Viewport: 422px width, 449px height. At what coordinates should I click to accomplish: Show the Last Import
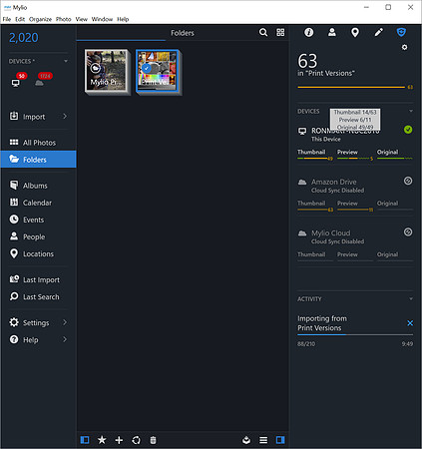click(x=38, y=279)
